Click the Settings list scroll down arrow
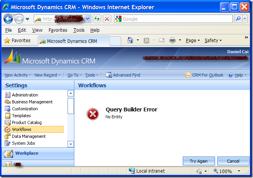 click(71, 144)
